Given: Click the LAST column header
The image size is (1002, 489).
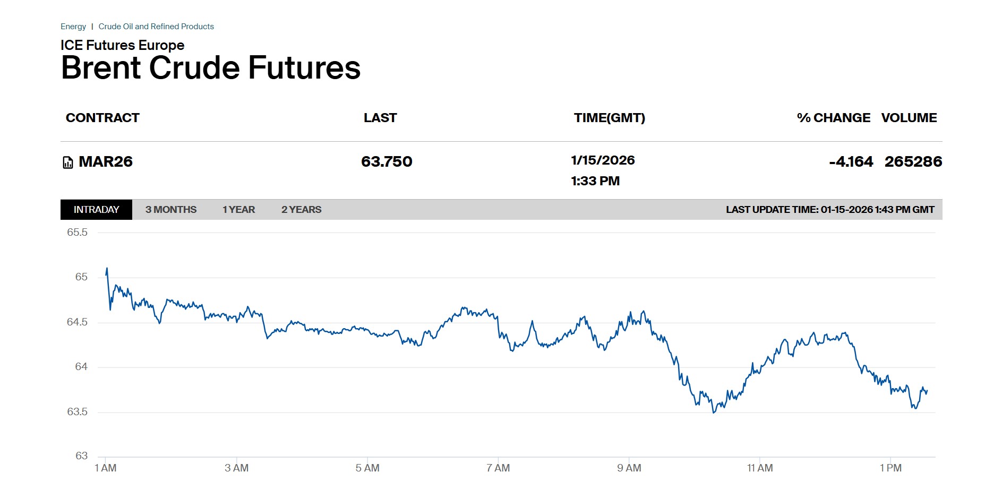Looking at the screenshot, I should click(380, 118).
